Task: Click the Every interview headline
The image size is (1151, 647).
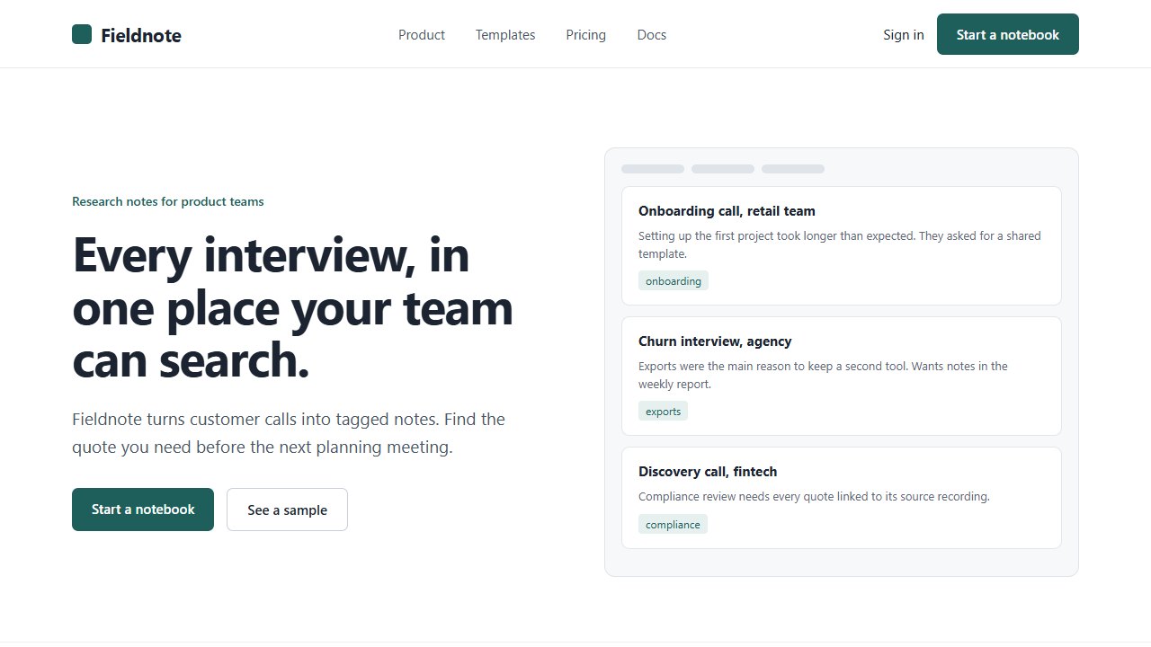Action: click(x=293, y=308)
